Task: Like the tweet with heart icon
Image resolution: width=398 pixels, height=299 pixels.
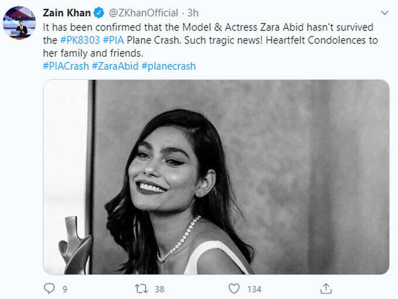Action: [234, 288]
